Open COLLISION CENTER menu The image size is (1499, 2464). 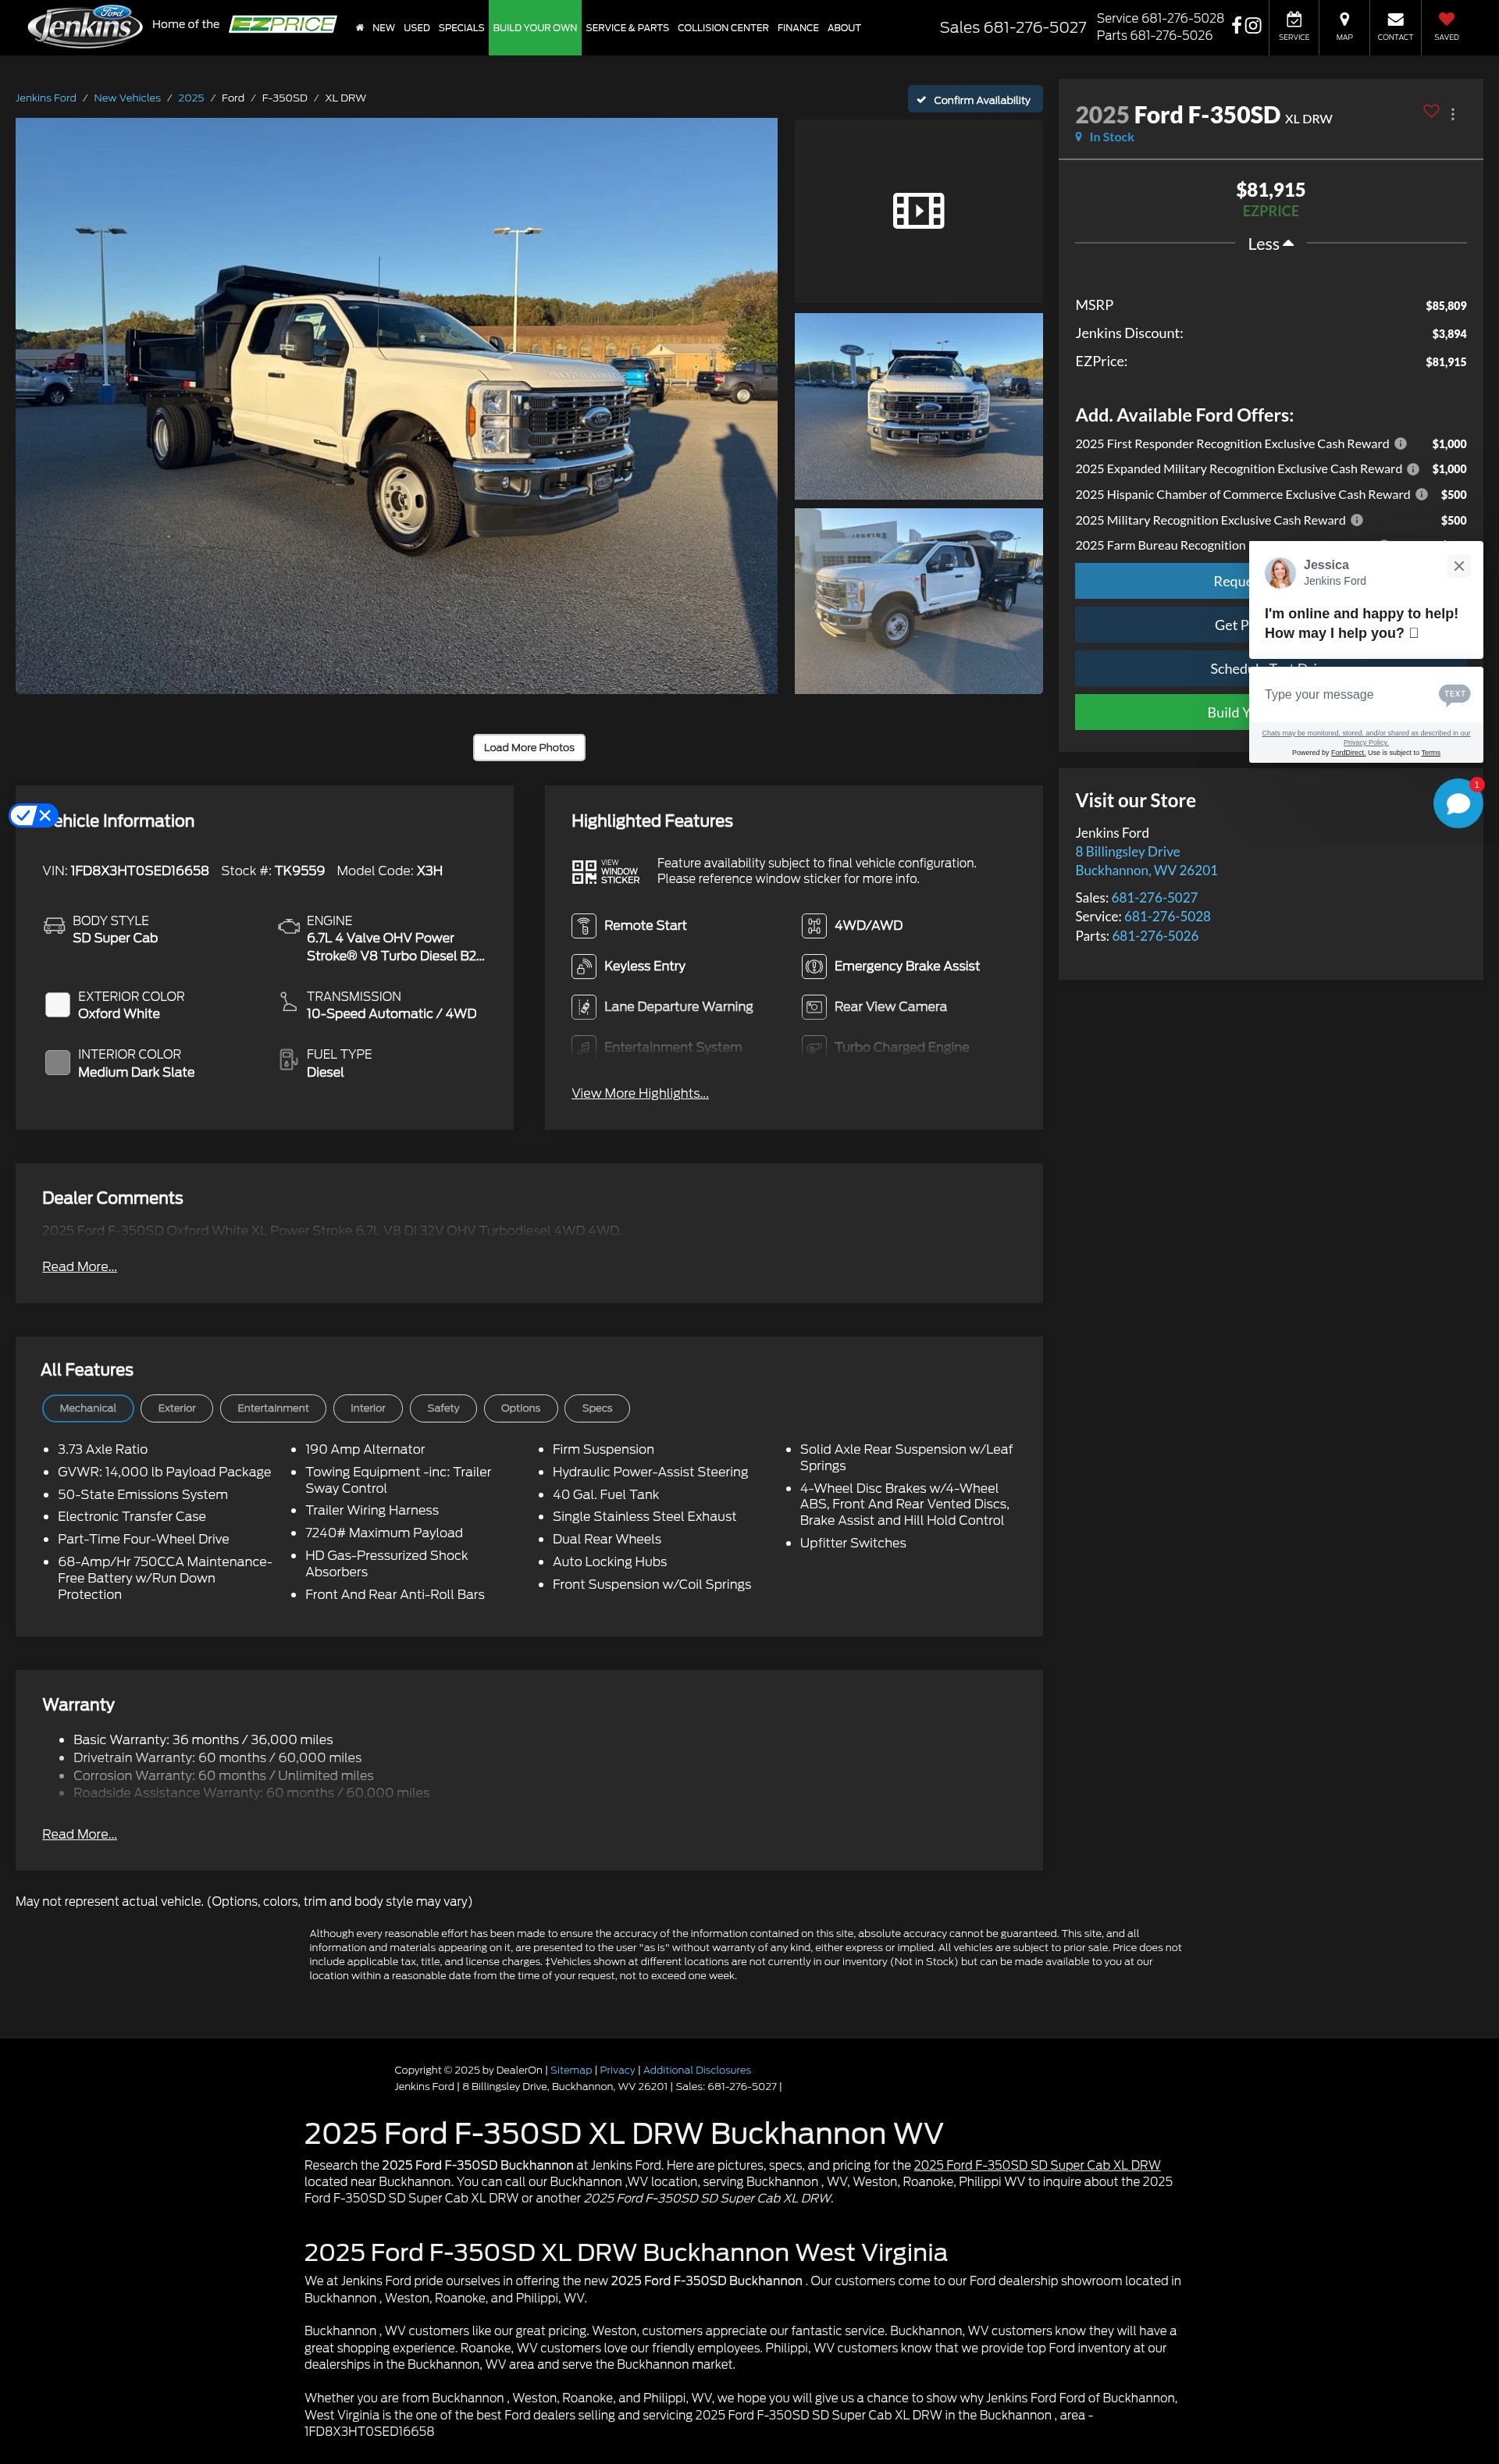(723, 28)
